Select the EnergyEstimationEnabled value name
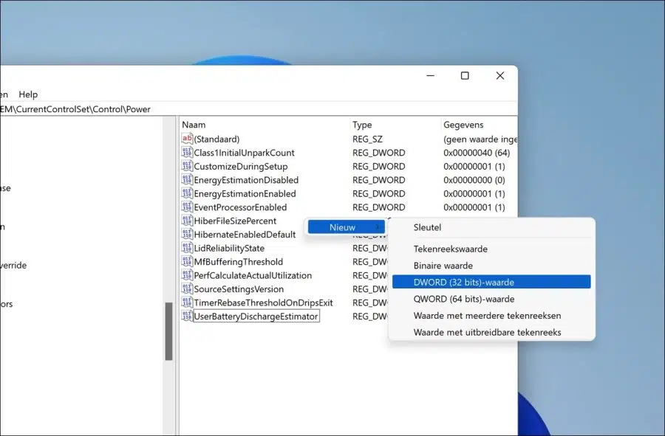665x436 pixels. click(245, 193)
